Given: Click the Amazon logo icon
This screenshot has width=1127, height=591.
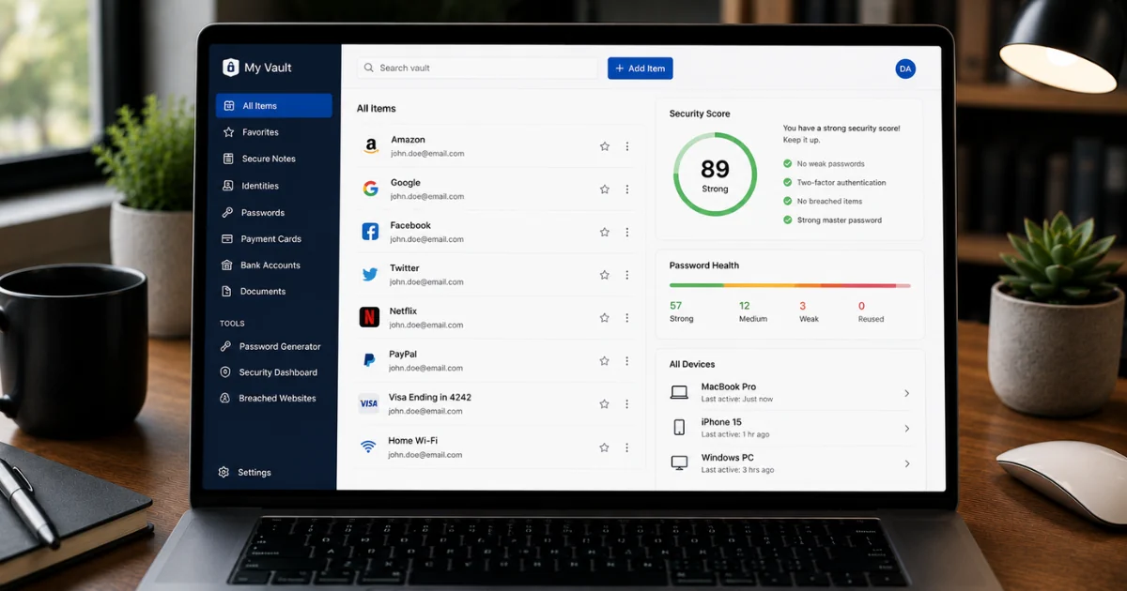Looking at the screenshot, I should [371, 146].
